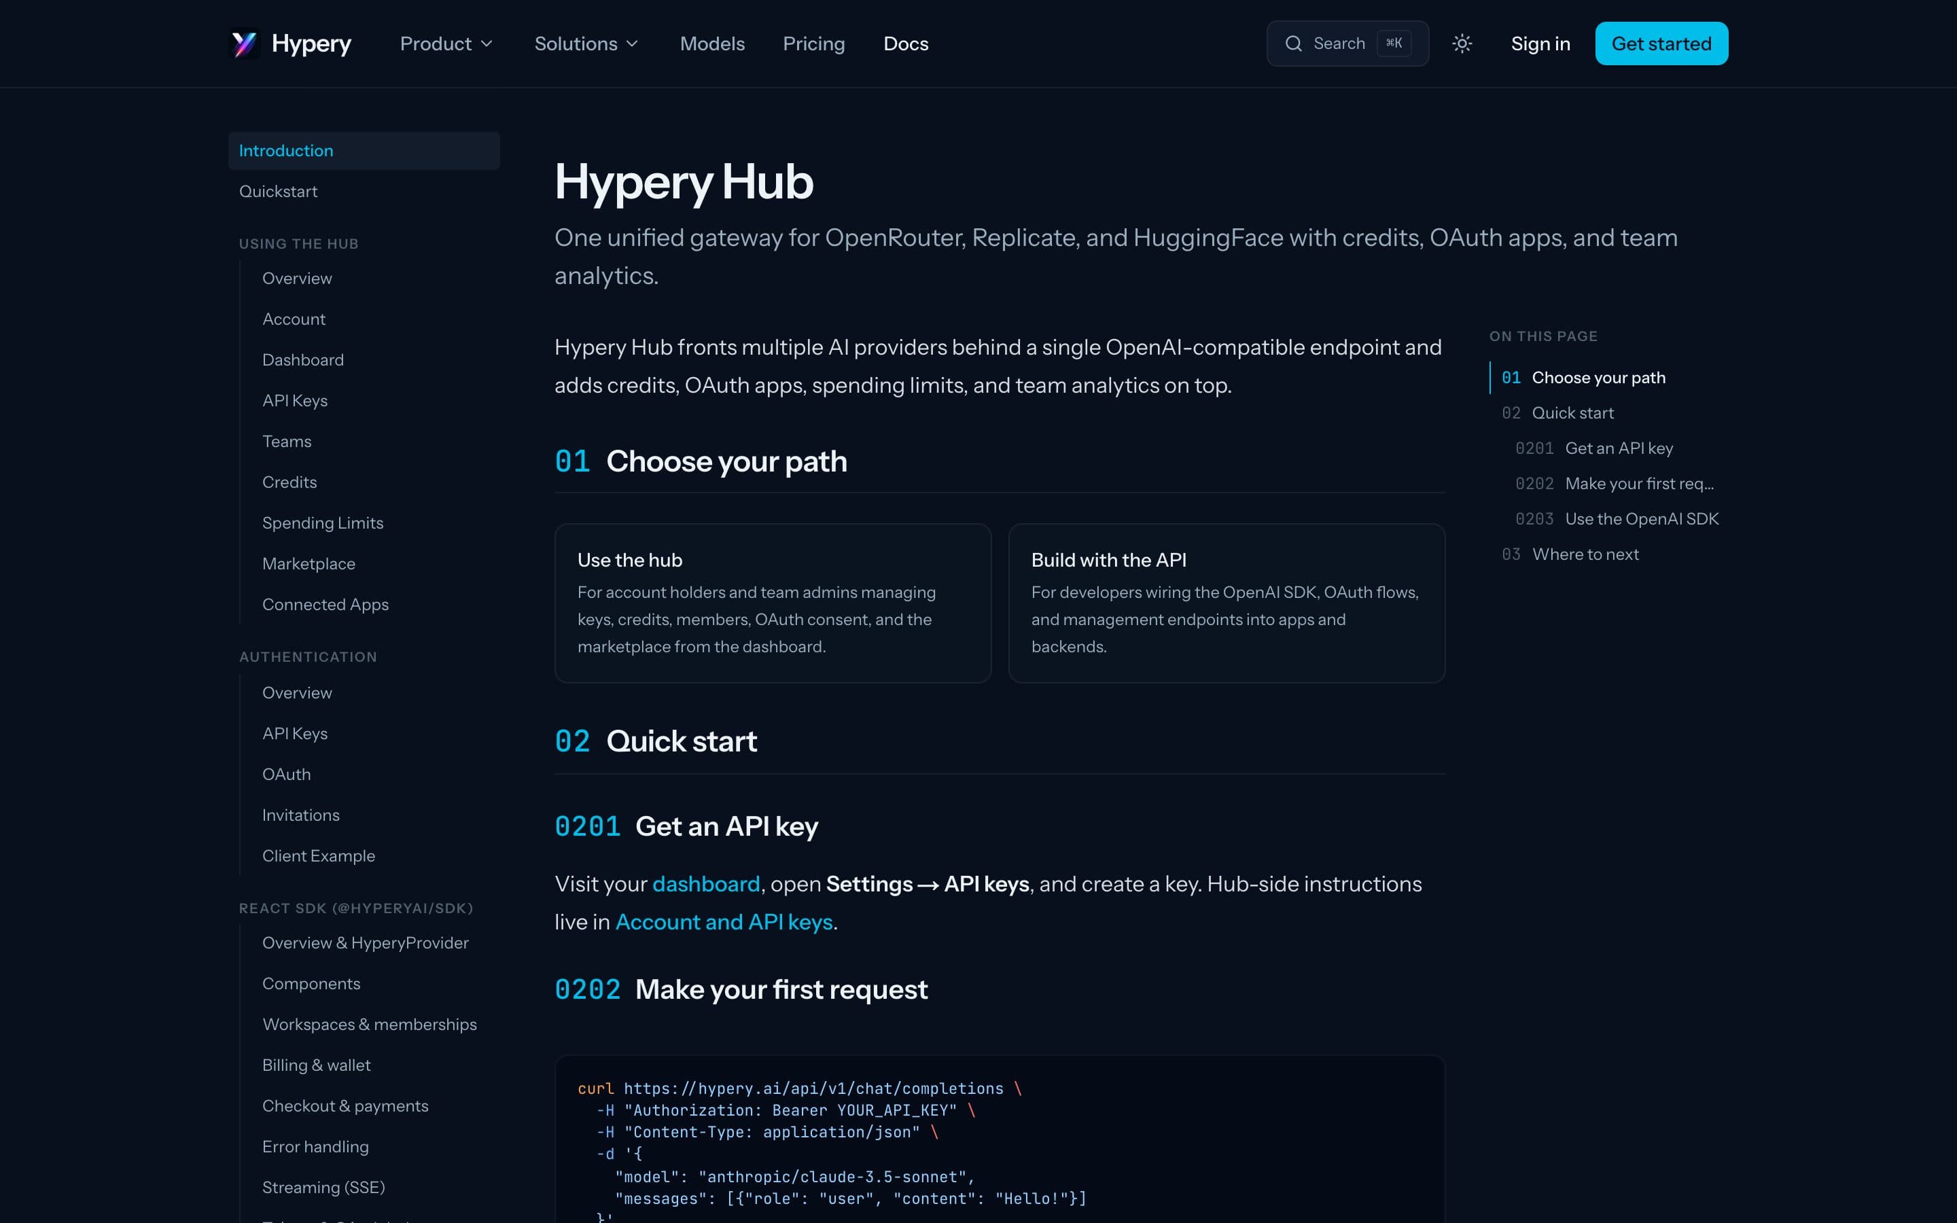
Task: Open Client Example in the sidebar
Action: pyautogui.click(x=319, y=857)
